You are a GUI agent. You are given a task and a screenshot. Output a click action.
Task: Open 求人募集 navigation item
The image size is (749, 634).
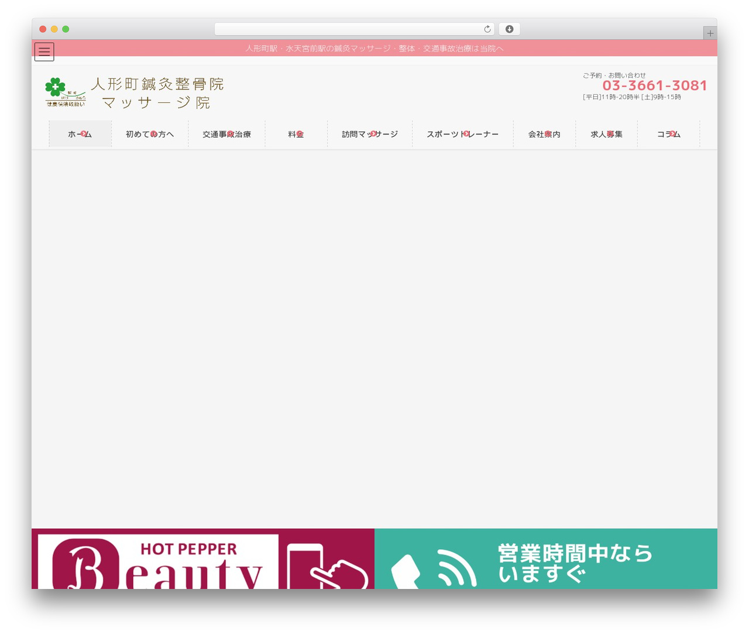606,134
